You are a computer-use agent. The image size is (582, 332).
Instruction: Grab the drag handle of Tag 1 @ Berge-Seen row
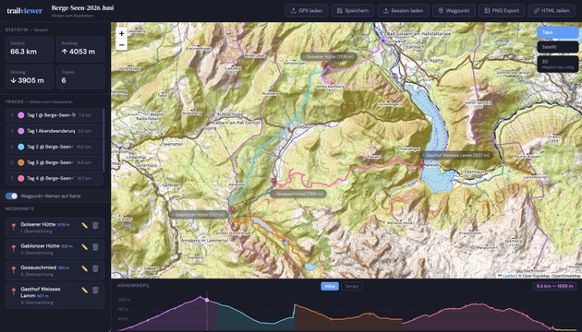point(12,115)
